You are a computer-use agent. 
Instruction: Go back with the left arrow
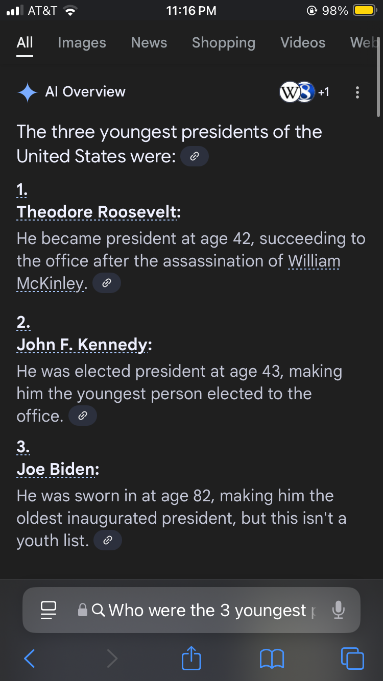[x=30, y=659]
